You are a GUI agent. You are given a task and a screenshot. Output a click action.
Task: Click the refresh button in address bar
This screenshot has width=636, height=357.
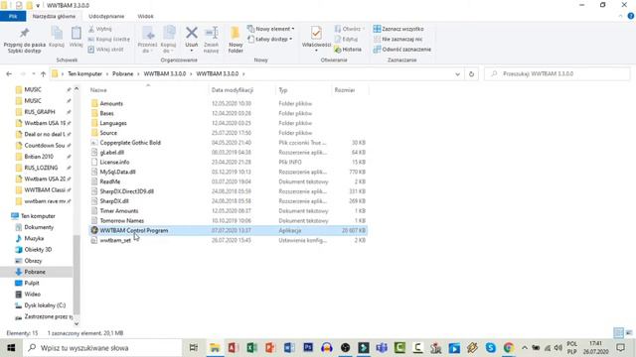[471, 74]
